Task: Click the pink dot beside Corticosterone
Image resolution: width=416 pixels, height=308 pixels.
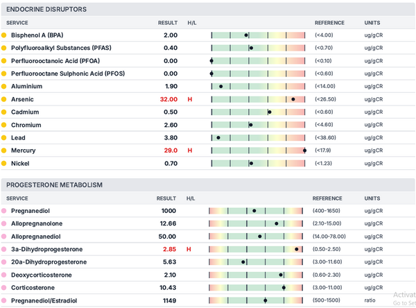Action: pyautogui.click(x=4, y=287)
